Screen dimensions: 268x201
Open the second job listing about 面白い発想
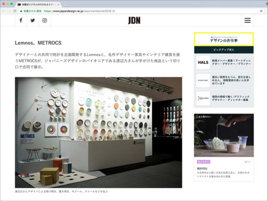tap(224, 80)
